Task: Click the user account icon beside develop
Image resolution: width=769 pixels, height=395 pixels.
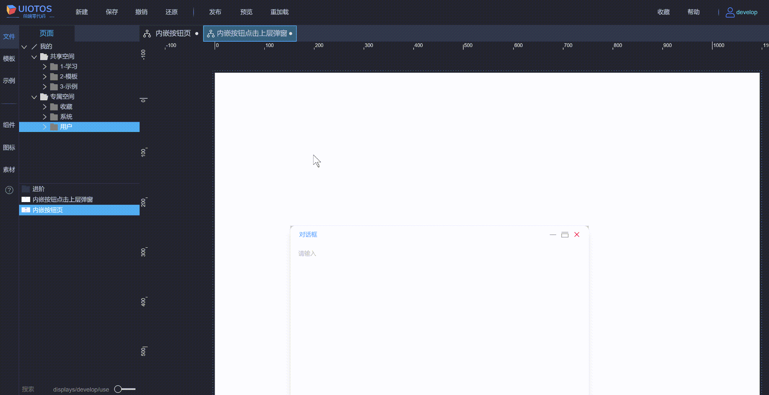Action: [730, 12]
